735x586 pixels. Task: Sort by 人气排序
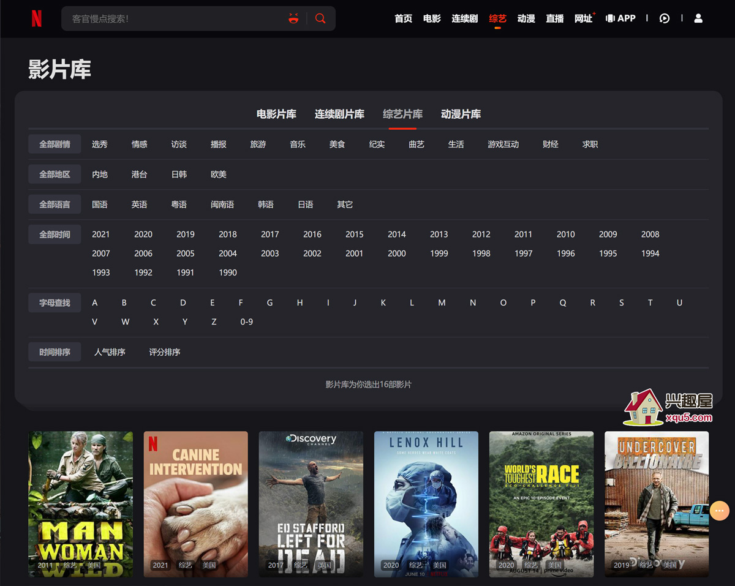[x=110, y=352]
